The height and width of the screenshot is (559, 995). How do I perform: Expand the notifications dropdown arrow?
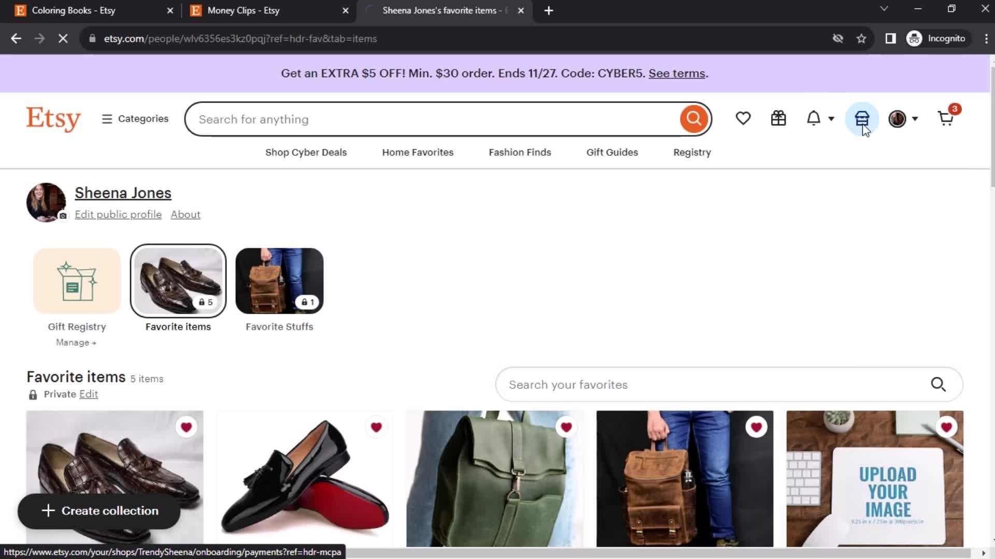[830, 119]
